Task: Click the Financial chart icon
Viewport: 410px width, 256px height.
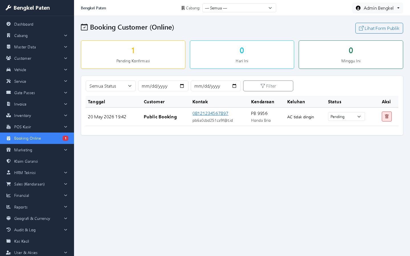Action: (x=9, y=195)
